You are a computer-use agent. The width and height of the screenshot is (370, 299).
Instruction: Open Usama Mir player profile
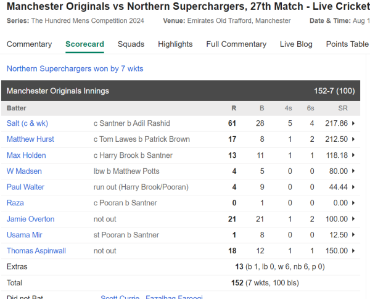point(24,235)
